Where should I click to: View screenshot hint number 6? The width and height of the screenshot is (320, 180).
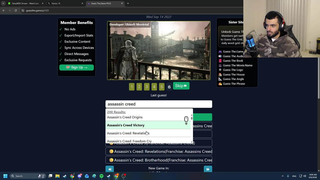tap(169, 87)
